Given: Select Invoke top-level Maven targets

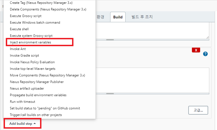Looking at the screenshot, I should tap(33, 69).
